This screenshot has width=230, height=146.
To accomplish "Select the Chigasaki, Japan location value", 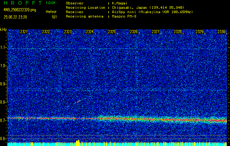I will click(148, 7).
